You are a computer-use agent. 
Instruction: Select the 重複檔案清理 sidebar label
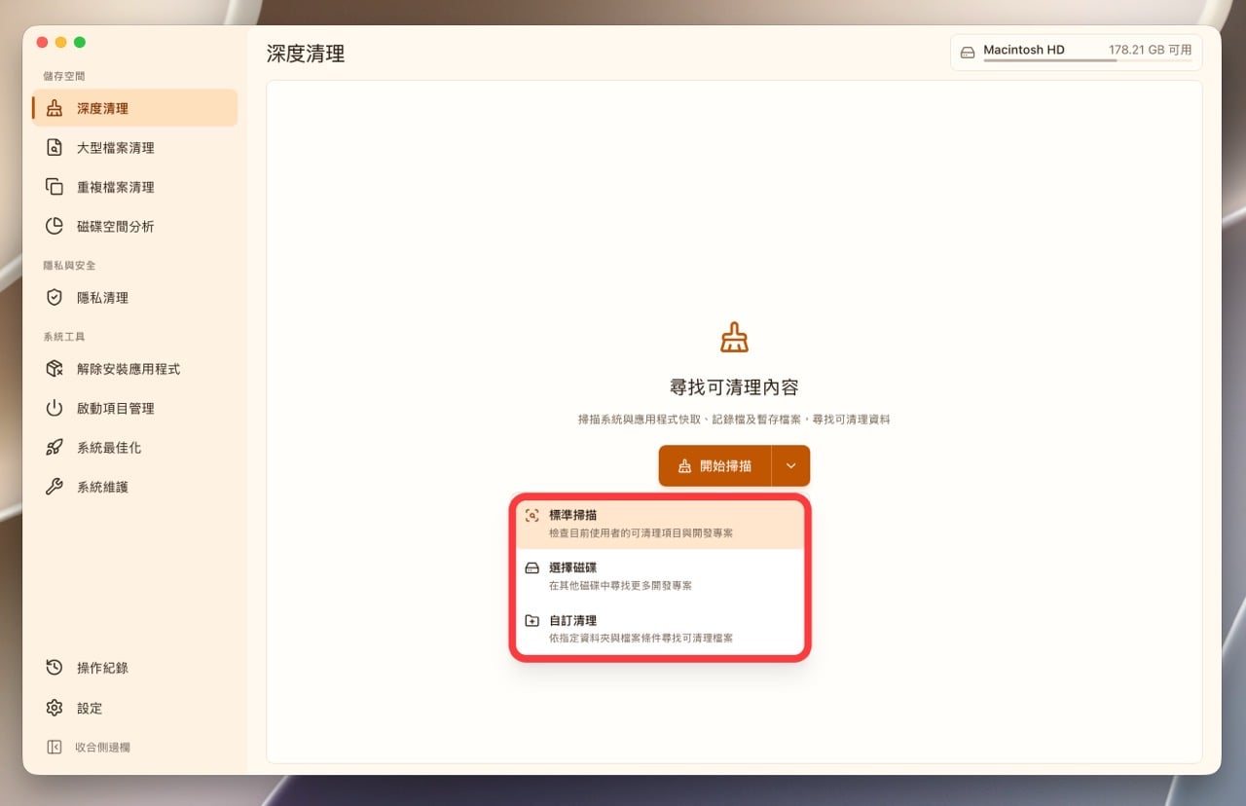pos(116,187)
